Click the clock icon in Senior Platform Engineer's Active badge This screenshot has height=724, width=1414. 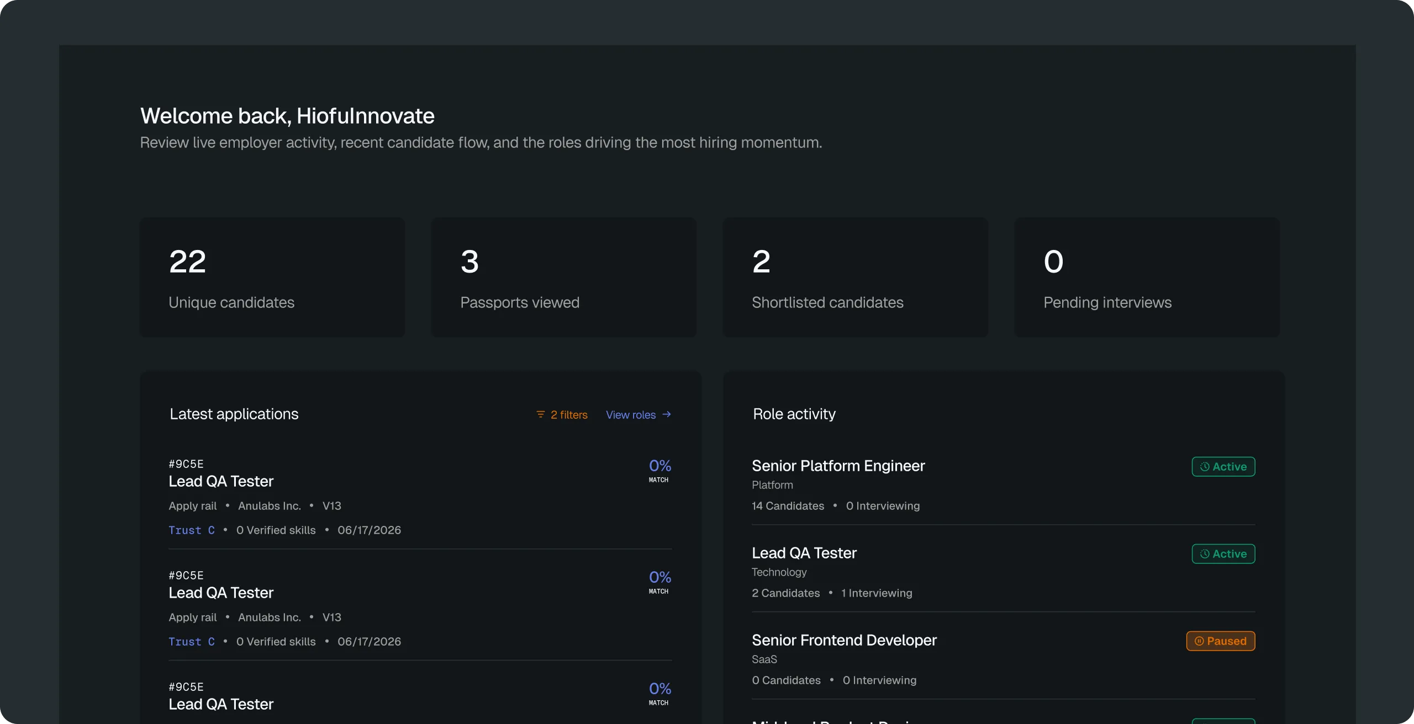click(x=1205, y=467)
